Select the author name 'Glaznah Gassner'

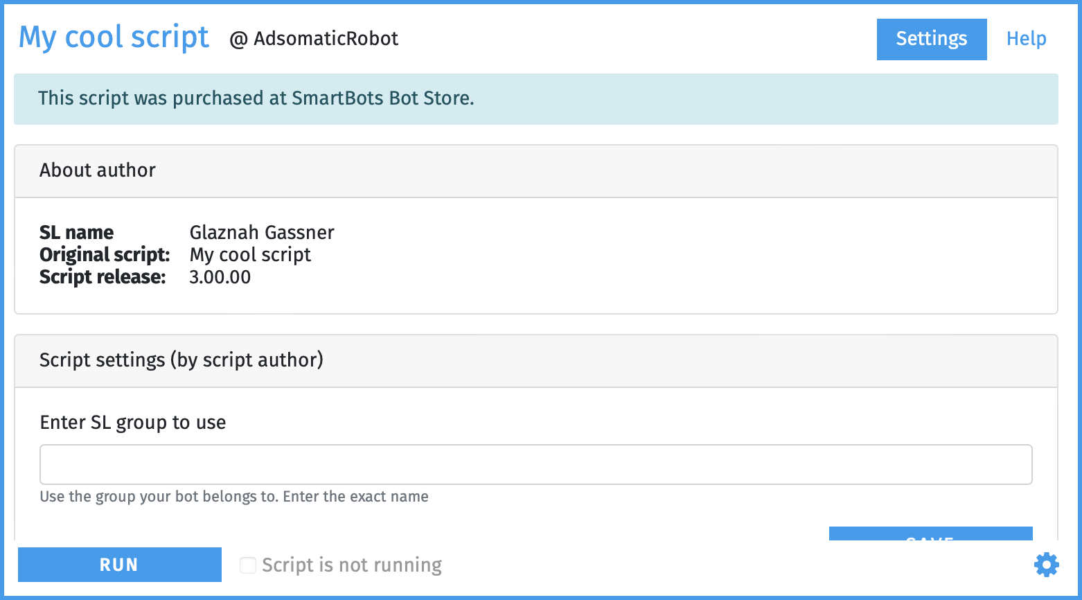[x=262, y=232]
